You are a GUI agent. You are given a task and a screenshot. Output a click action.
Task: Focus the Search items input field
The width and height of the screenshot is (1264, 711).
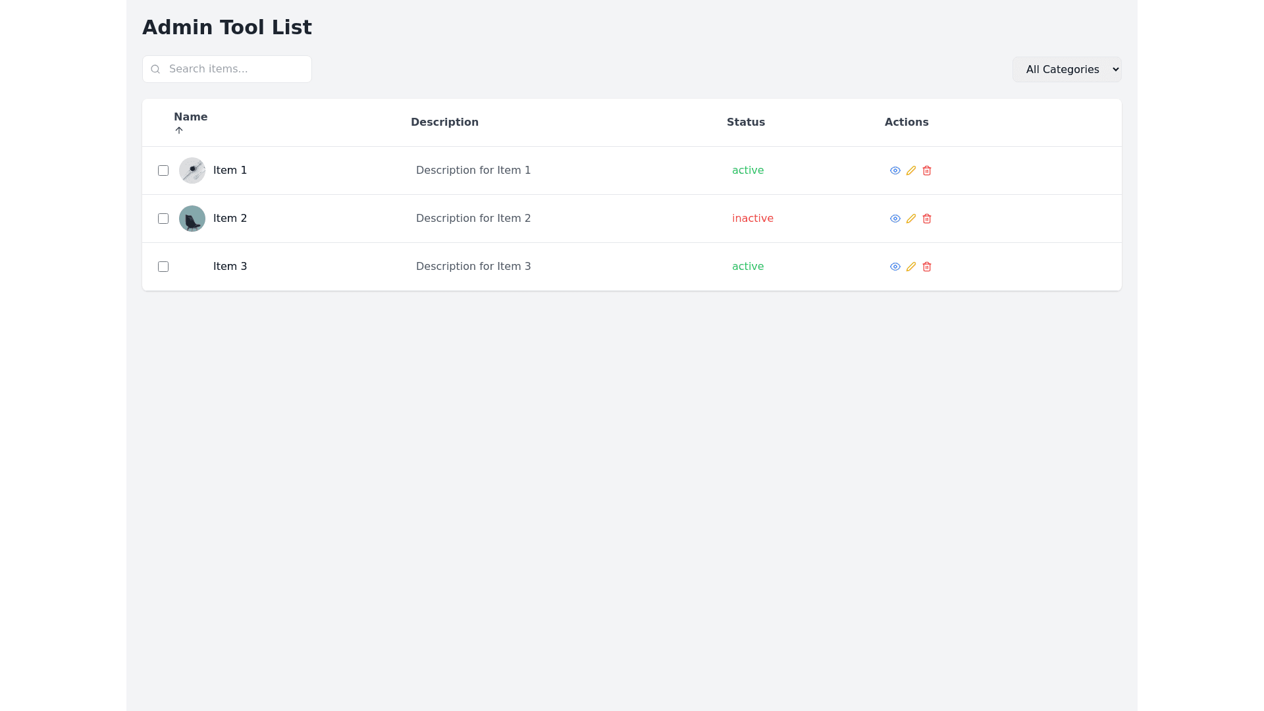(237, 69)
